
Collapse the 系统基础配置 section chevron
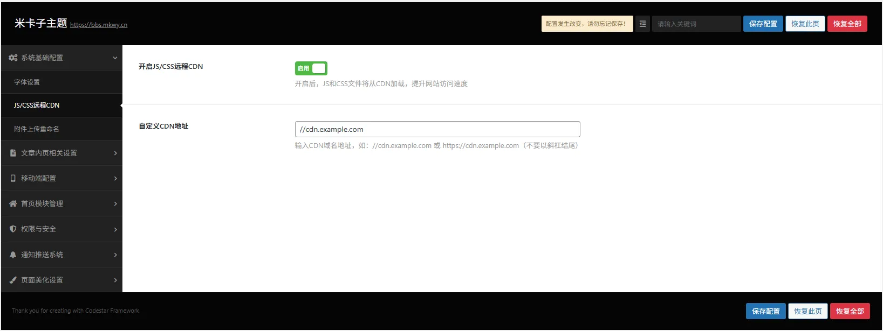coord(115,58)
